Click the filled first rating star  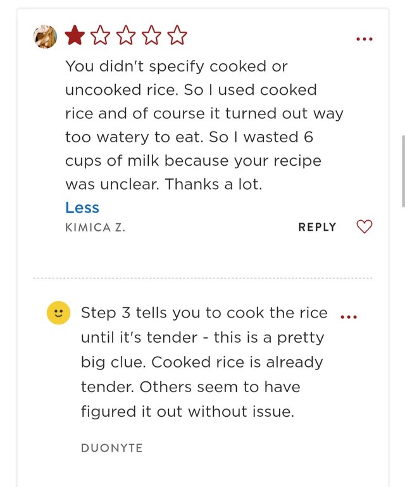[x=75, y=36]
